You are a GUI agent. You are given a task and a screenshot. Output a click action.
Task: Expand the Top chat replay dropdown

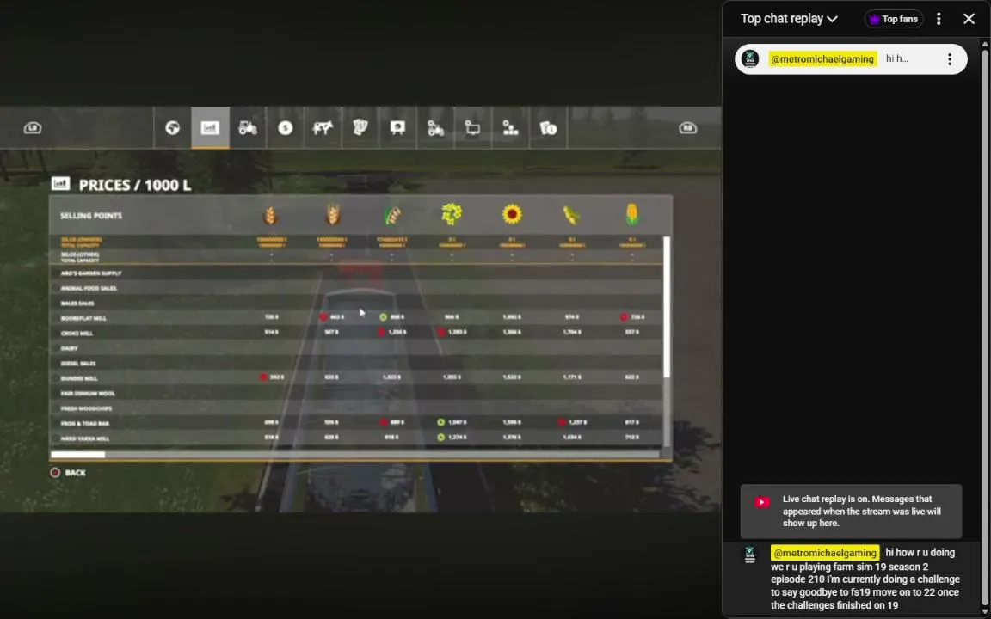click(789, 19)
